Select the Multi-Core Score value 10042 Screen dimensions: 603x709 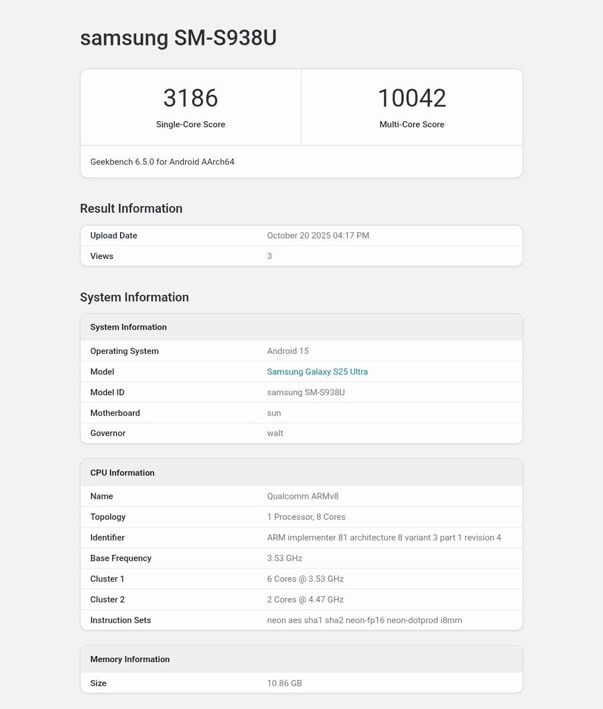(x=411, y=97)
